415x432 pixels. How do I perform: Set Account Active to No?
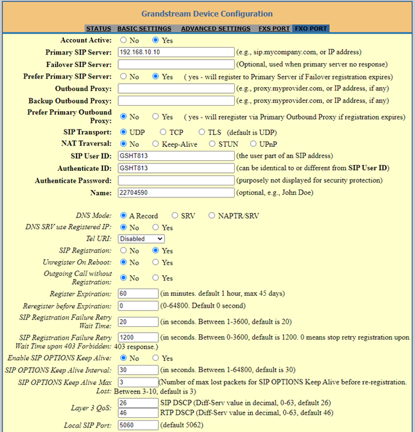pos(124,41)
